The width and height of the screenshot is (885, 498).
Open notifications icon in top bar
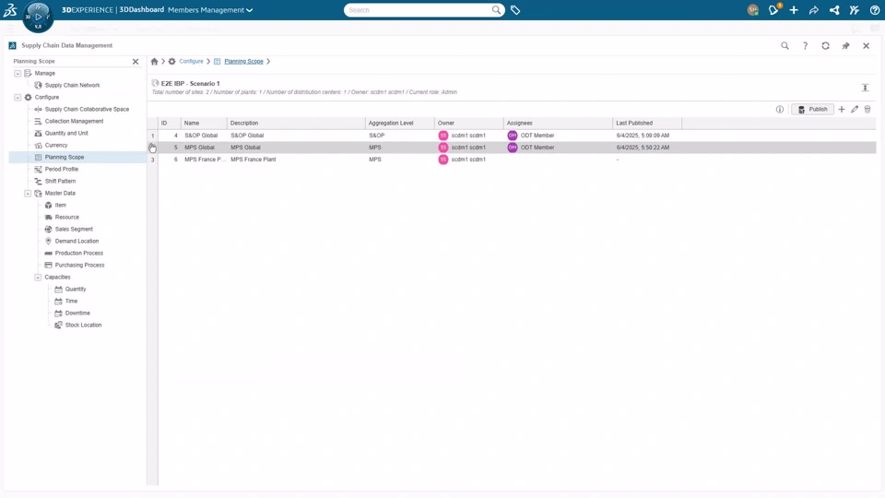(773, 9)
